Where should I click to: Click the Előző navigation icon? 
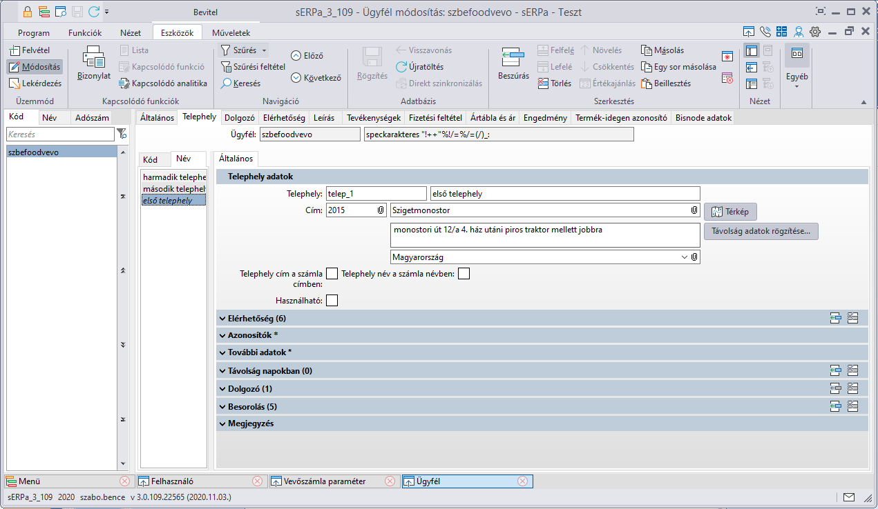pyautogui.click(x=296, y=56)
